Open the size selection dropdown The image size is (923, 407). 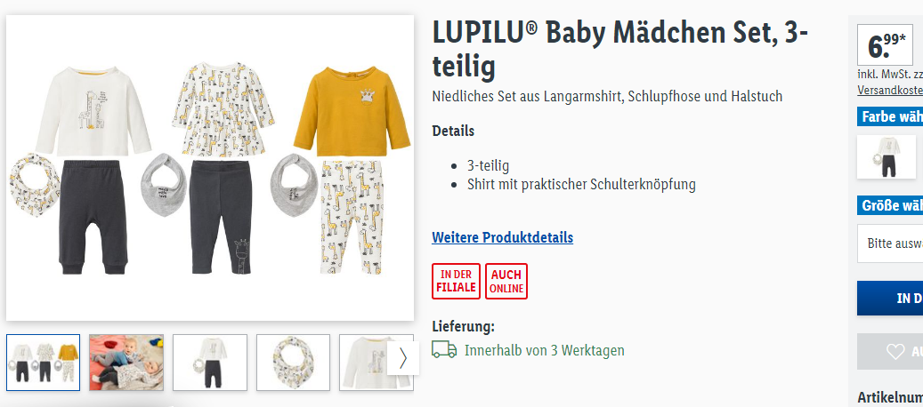[x=890, y=243]
